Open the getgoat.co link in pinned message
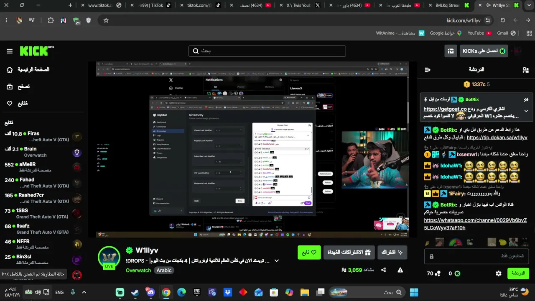535x301 pixels. click(445, 109)
